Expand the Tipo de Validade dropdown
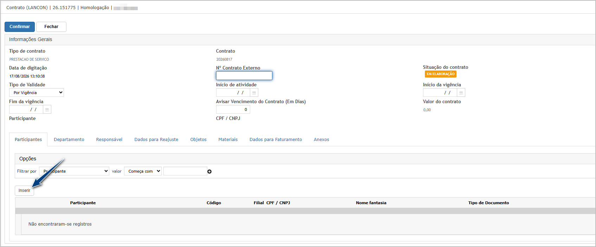The image size is (596, 247). [x=37, y=93]
